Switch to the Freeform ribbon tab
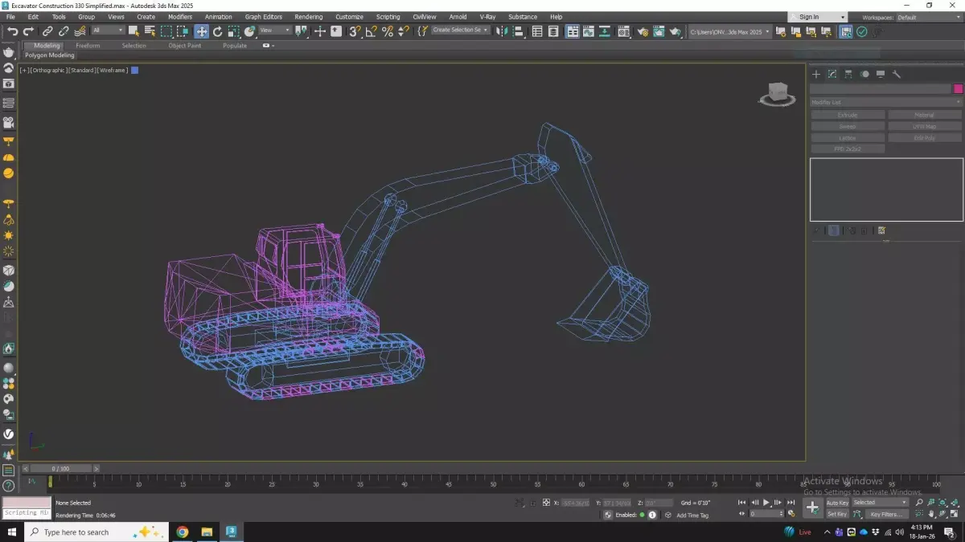 88,46
